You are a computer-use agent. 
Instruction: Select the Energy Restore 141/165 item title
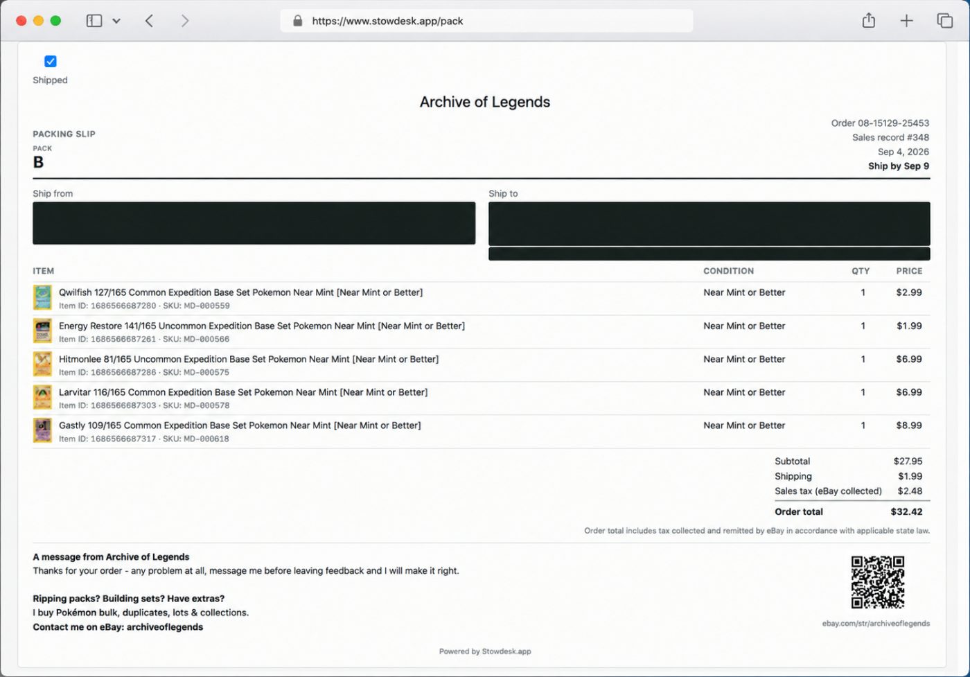click(262, 326)
